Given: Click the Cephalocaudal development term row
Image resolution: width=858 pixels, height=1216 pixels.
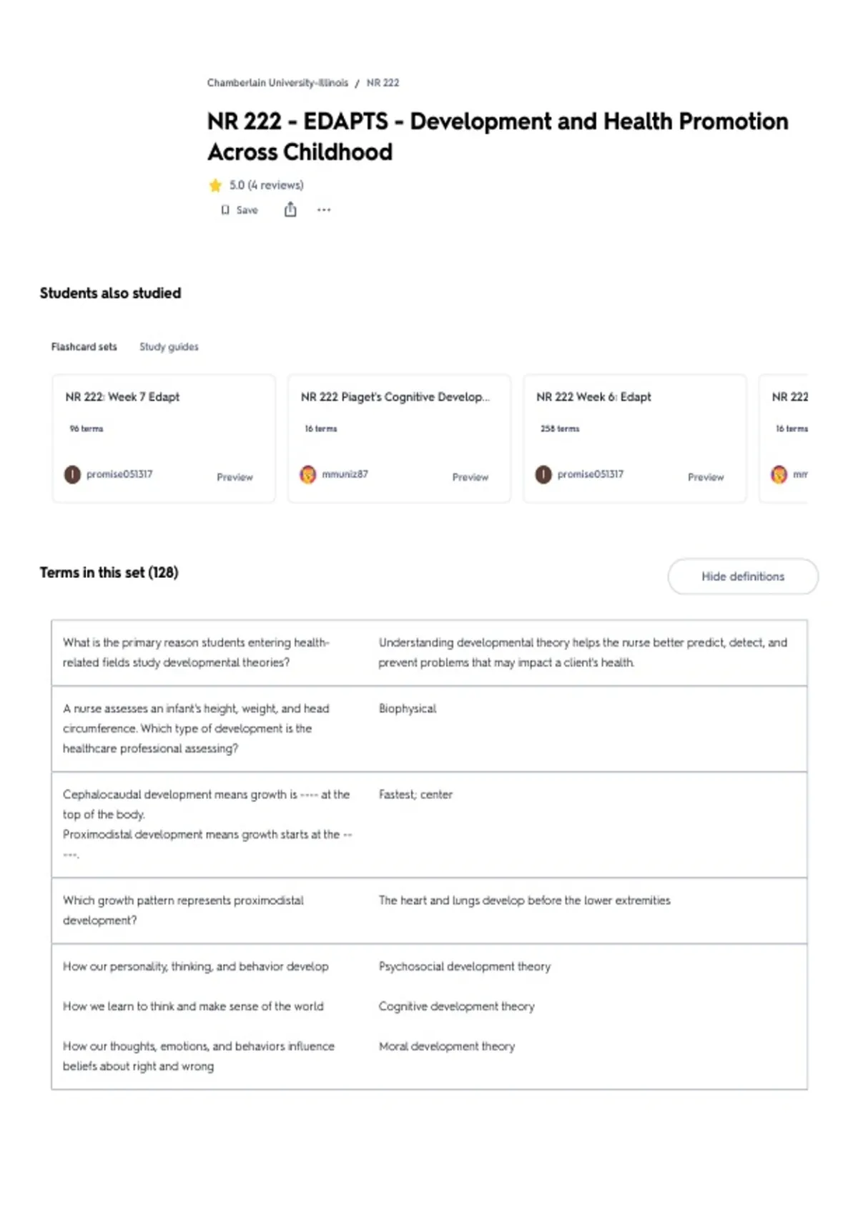Looking at the screenshot, I should (x=429, y=825).
